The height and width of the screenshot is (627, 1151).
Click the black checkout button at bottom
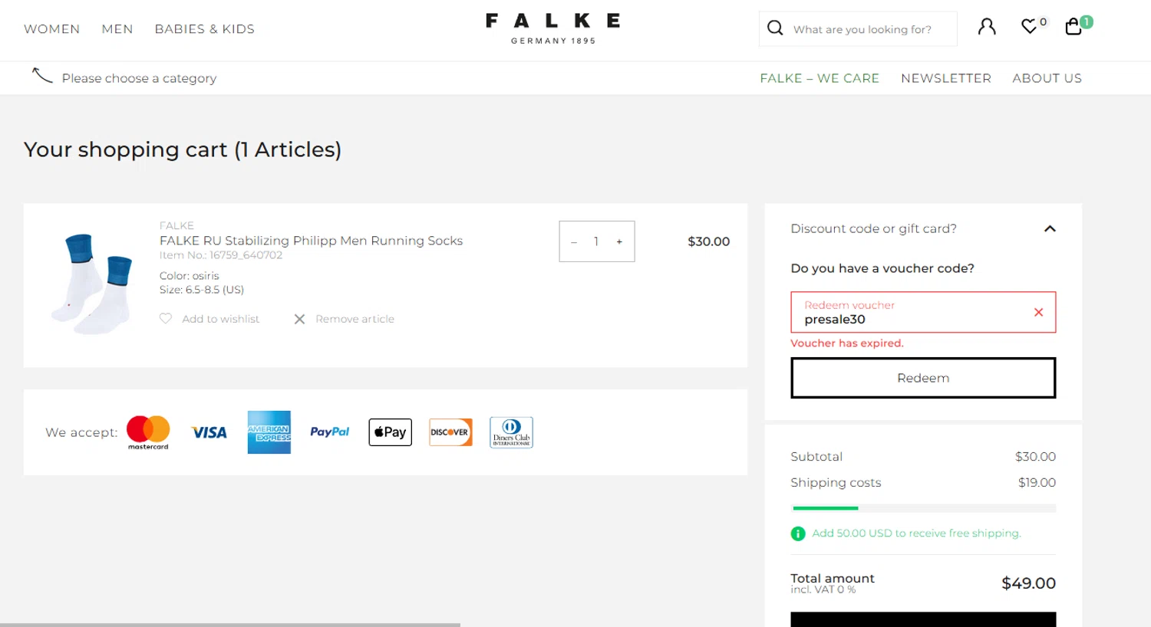[x=923, y=619]
